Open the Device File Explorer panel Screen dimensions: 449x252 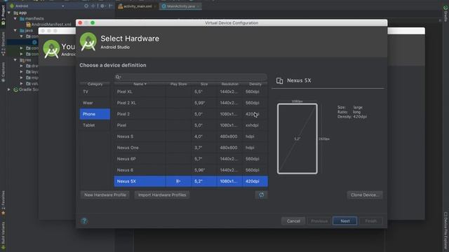tap(445, 231)
